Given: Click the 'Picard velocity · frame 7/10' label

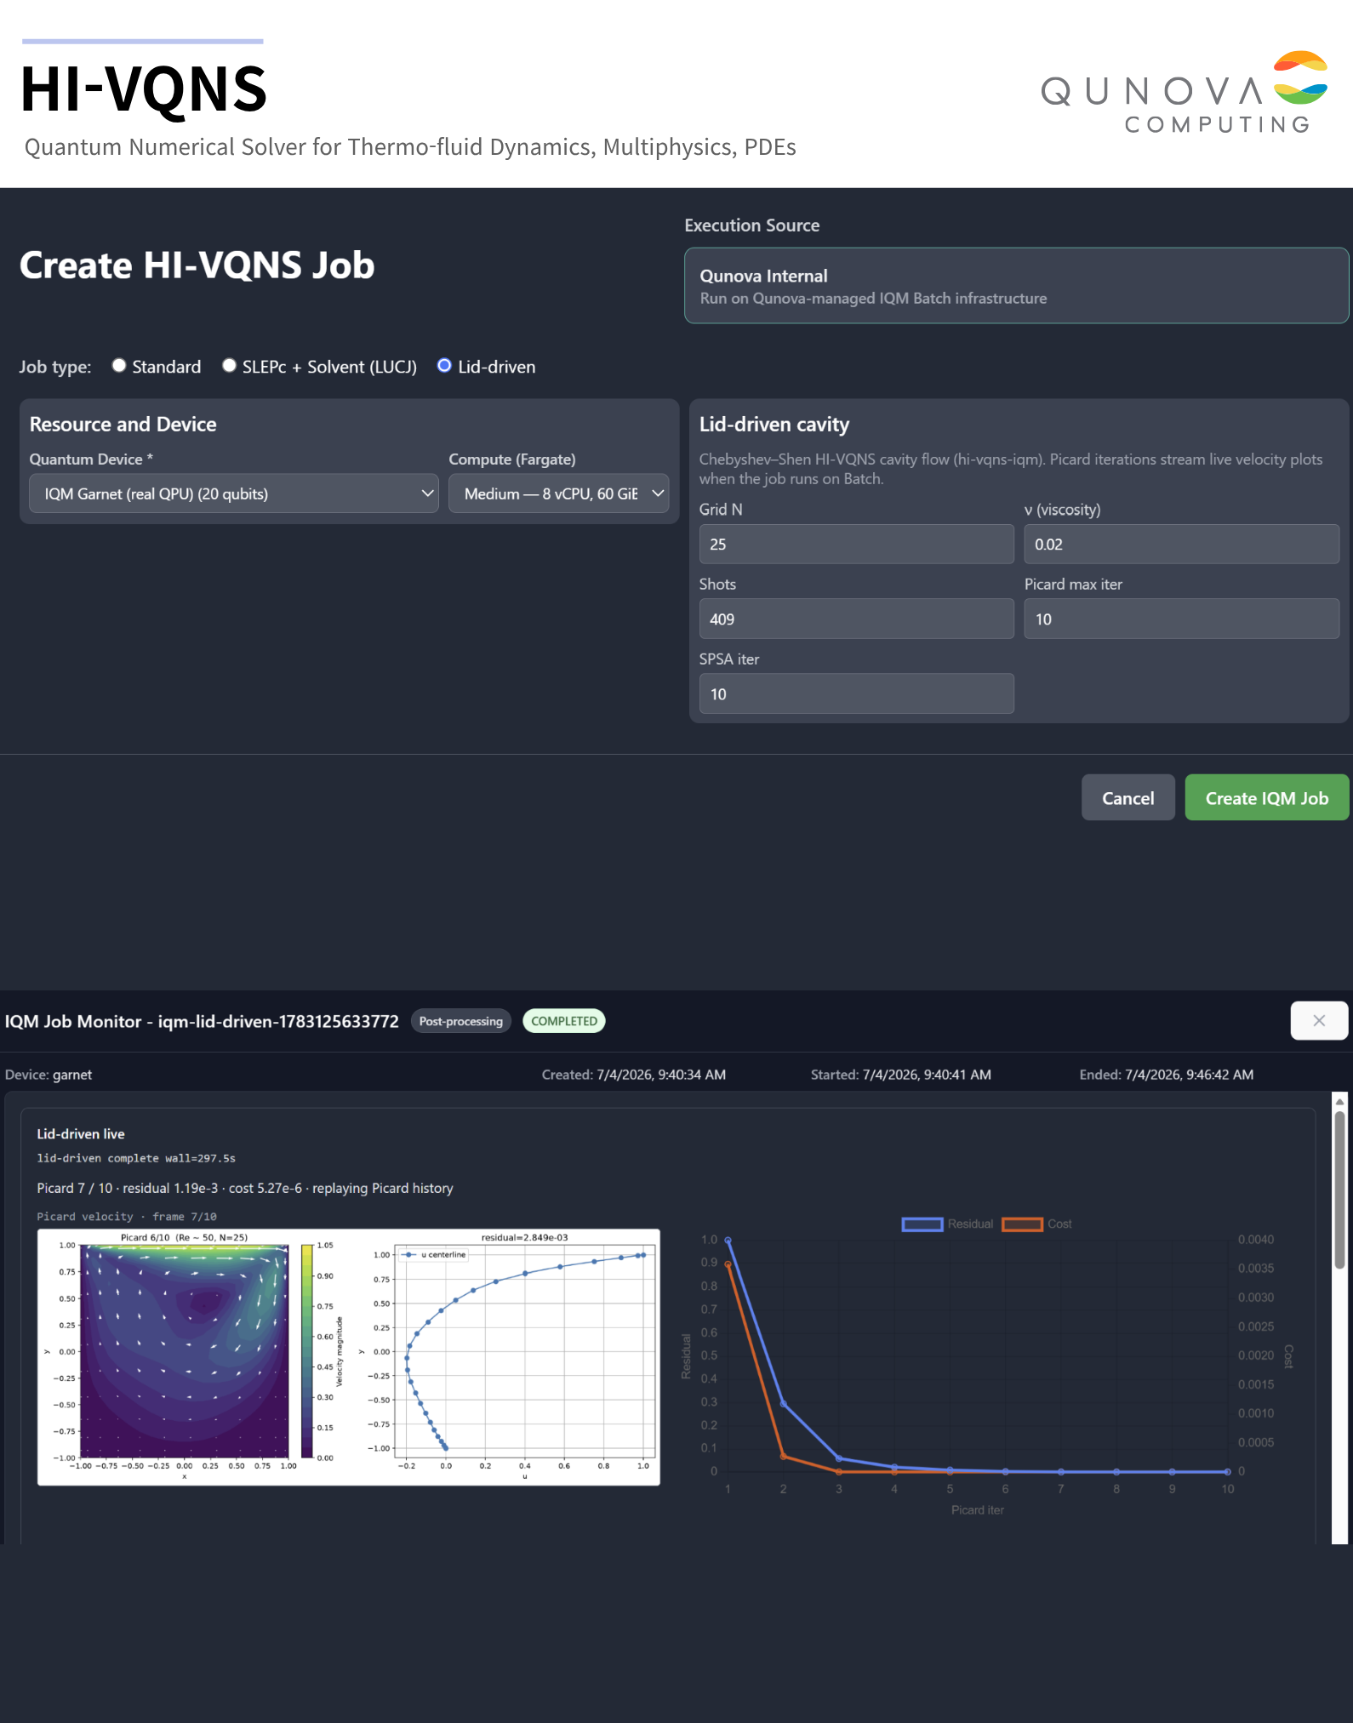Looking at the screenshot, I should coord(127,1217).
